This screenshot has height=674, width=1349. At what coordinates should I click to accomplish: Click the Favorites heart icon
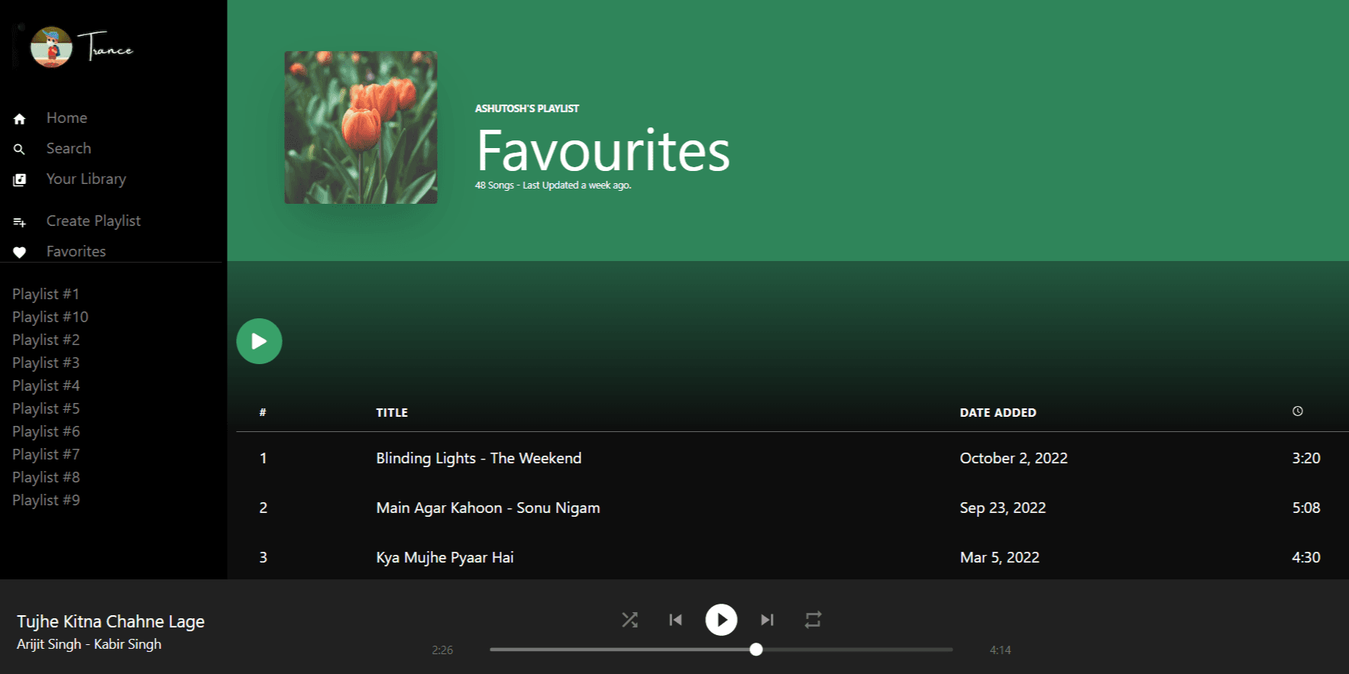click(20, 253)
